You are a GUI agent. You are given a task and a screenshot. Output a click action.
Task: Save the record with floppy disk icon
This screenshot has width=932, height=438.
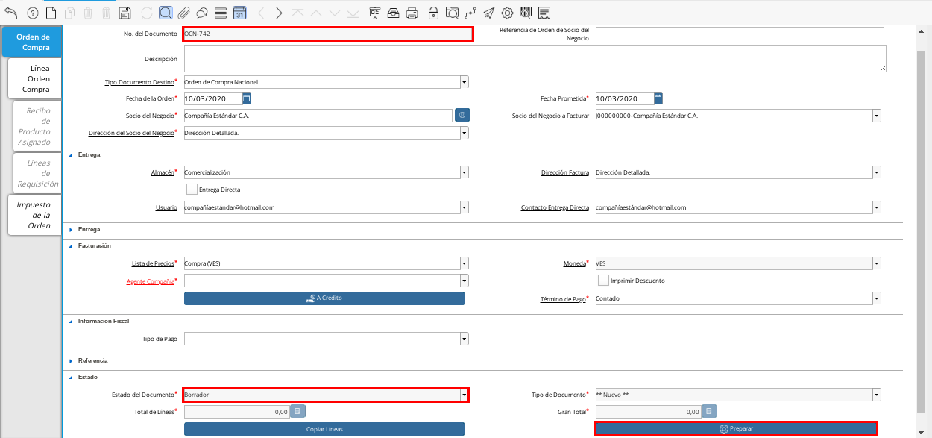125,13
